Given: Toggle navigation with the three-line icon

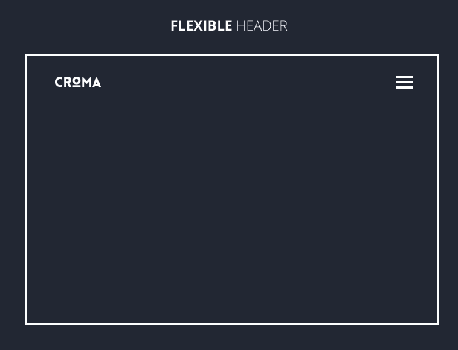Looking at the screenshot, I should 404,82.
